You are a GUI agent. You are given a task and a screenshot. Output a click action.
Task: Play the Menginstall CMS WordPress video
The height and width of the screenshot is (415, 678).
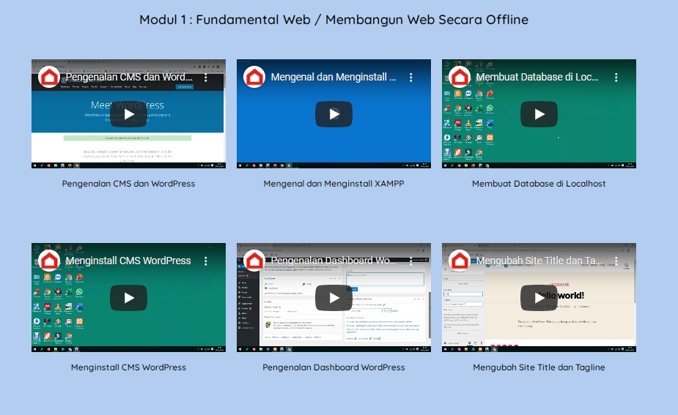[x=128, y=298]
